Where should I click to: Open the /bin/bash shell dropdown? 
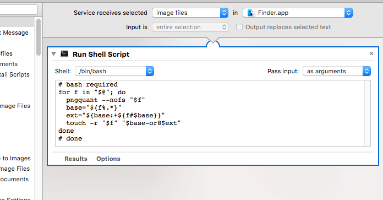114,71
